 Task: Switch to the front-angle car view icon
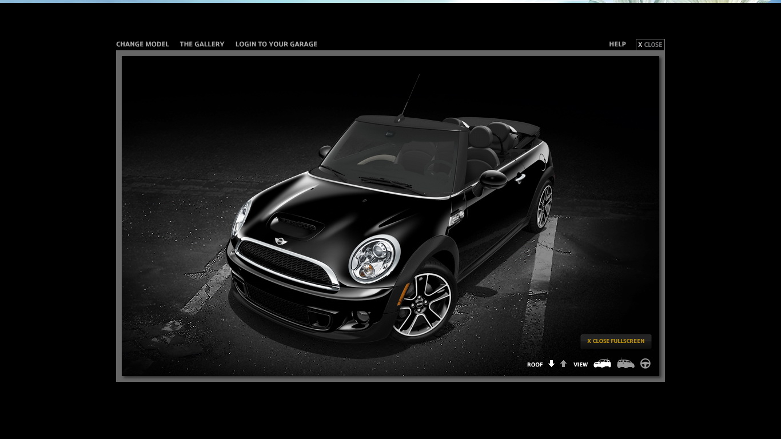[602, 364]
